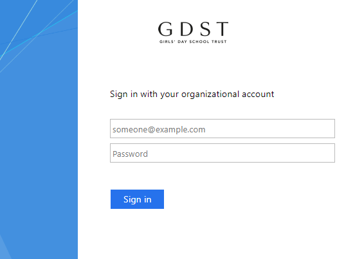This screenshot has width=364, height=259.
Task: Focus the someone@example.com email field
Action: pos(223,129)
